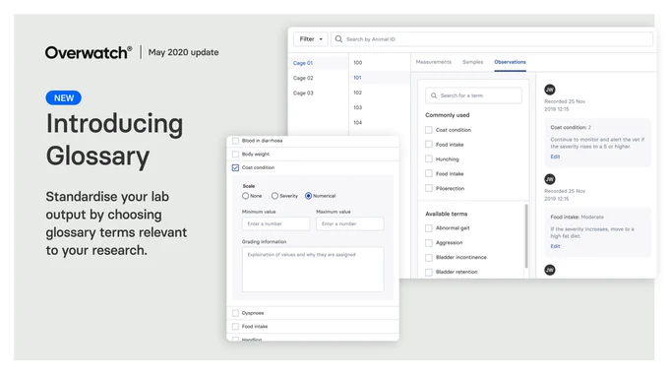Tick the Blood in diarrhoea checkbox
Screen dimensions: 669x377
coord(235,141)
